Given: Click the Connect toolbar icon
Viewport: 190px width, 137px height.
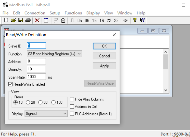Looking at the screenshot, I should (56, 20).
